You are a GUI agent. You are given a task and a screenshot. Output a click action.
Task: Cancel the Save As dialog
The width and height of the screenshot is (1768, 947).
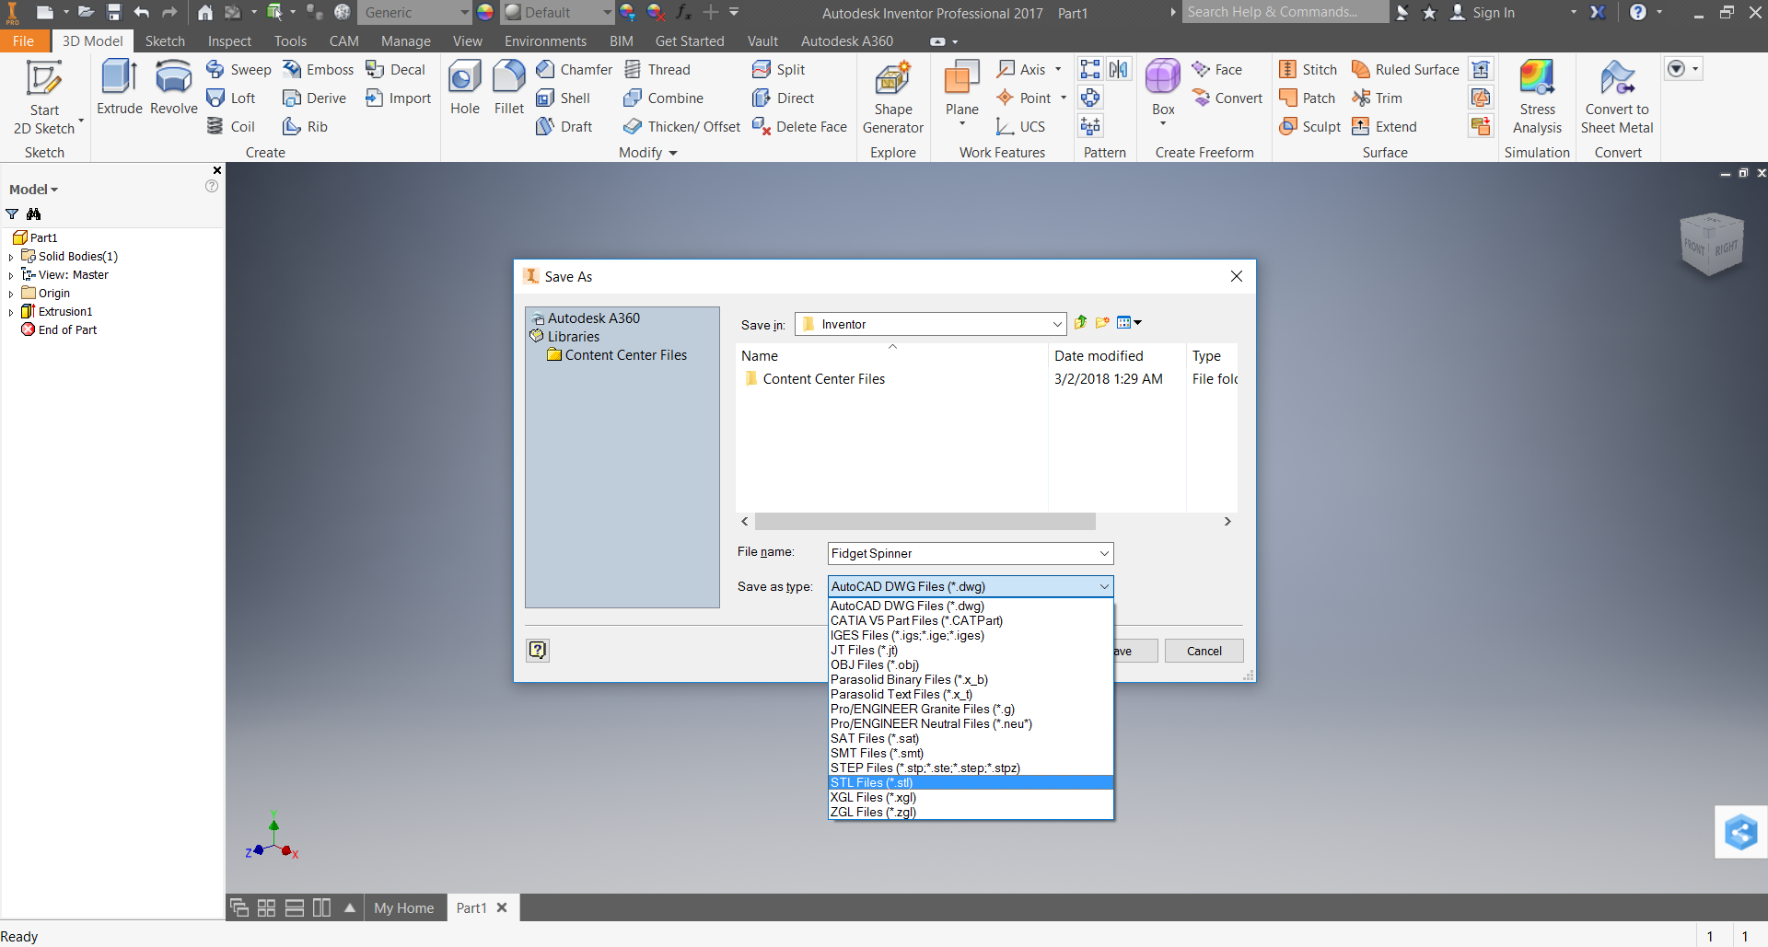pyautogui.click(x=1204, y=651)
